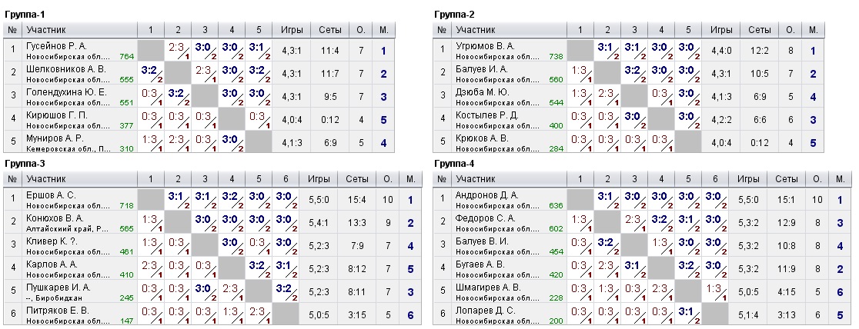This screenshot has height=329, width=859.
Task: Select participant Андронов Д. А.
Action: click(487, 195)
